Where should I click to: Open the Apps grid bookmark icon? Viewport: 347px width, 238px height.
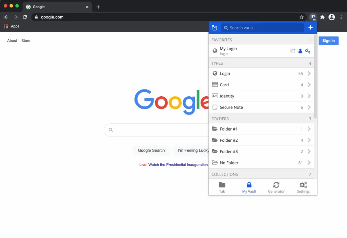coord(6,26)
